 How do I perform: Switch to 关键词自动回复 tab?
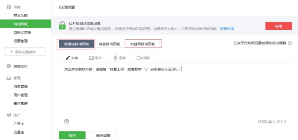142,44
